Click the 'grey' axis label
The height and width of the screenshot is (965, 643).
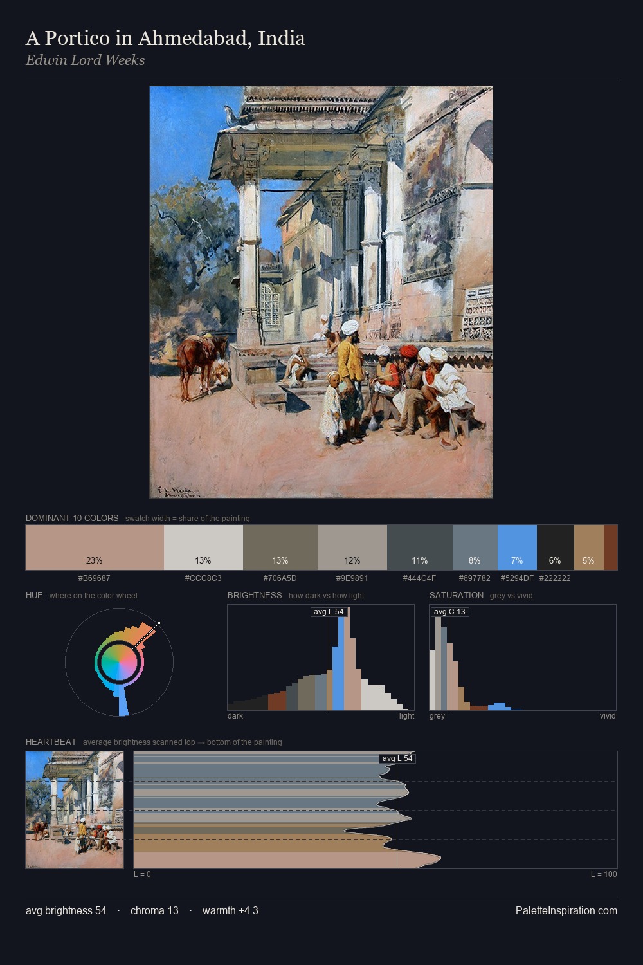pos(437,716)
